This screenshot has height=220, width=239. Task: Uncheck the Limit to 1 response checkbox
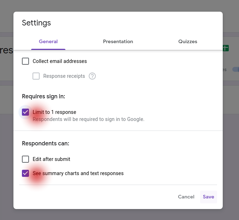pos(25,112)
